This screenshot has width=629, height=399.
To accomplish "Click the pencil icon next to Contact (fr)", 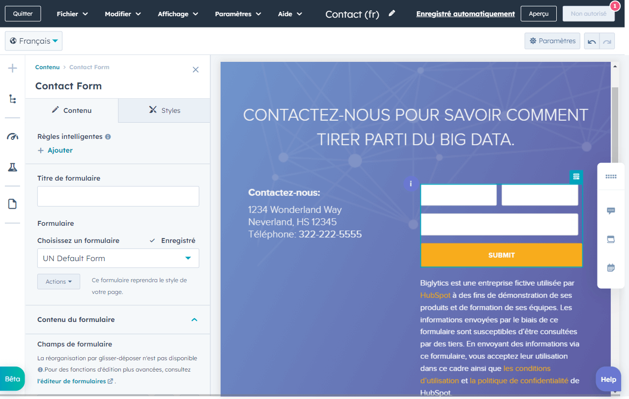I will pos(392,14).
